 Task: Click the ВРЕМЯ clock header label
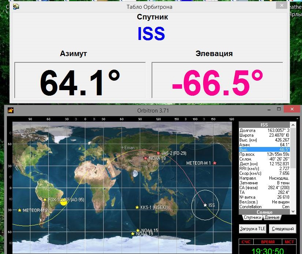click(268, 242)
